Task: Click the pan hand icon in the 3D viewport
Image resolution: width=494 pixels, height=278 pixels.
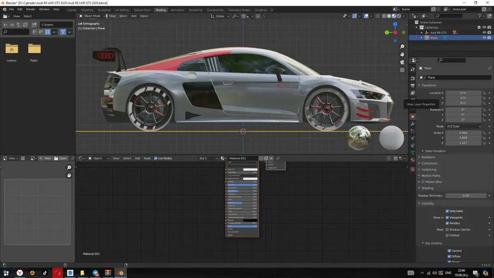Action: point(402,54)
